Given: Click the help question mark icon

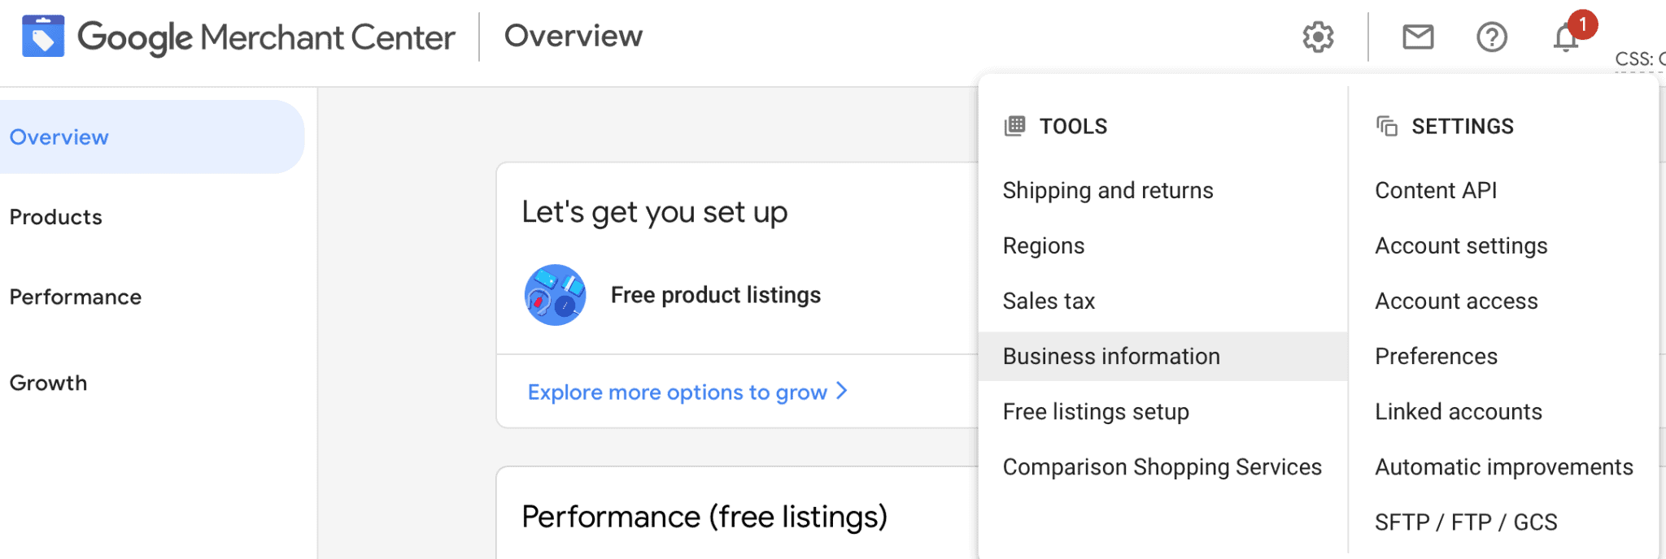Looking at the screenshot, I should point(1492,37).
